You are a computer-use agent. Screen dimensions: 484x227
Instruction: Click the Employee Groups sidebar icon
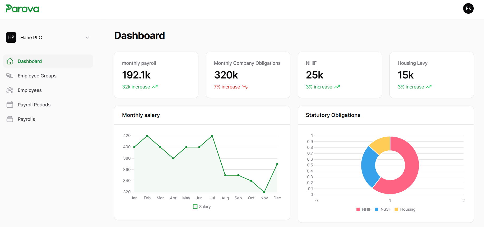[x=10, y=76]
